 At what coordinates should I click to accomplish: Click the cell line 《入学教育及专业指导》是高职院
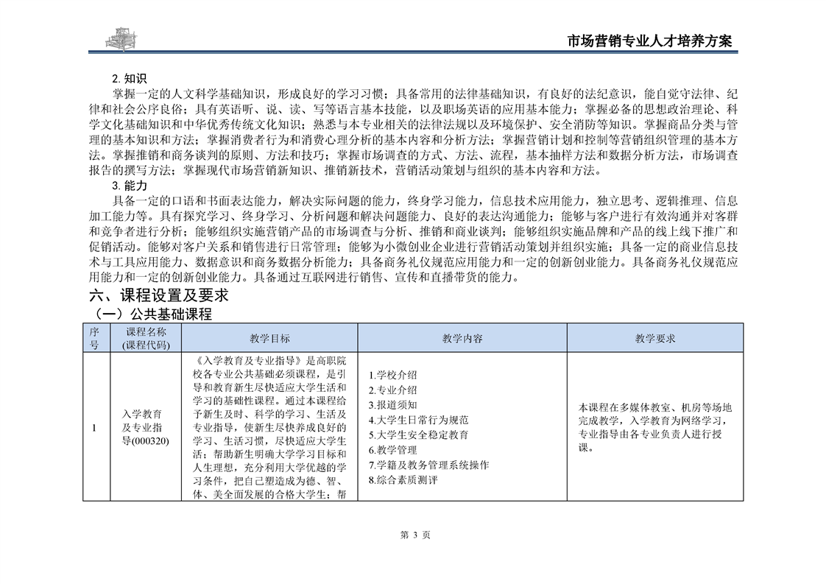pyautogui.click(x=269, y=361)
